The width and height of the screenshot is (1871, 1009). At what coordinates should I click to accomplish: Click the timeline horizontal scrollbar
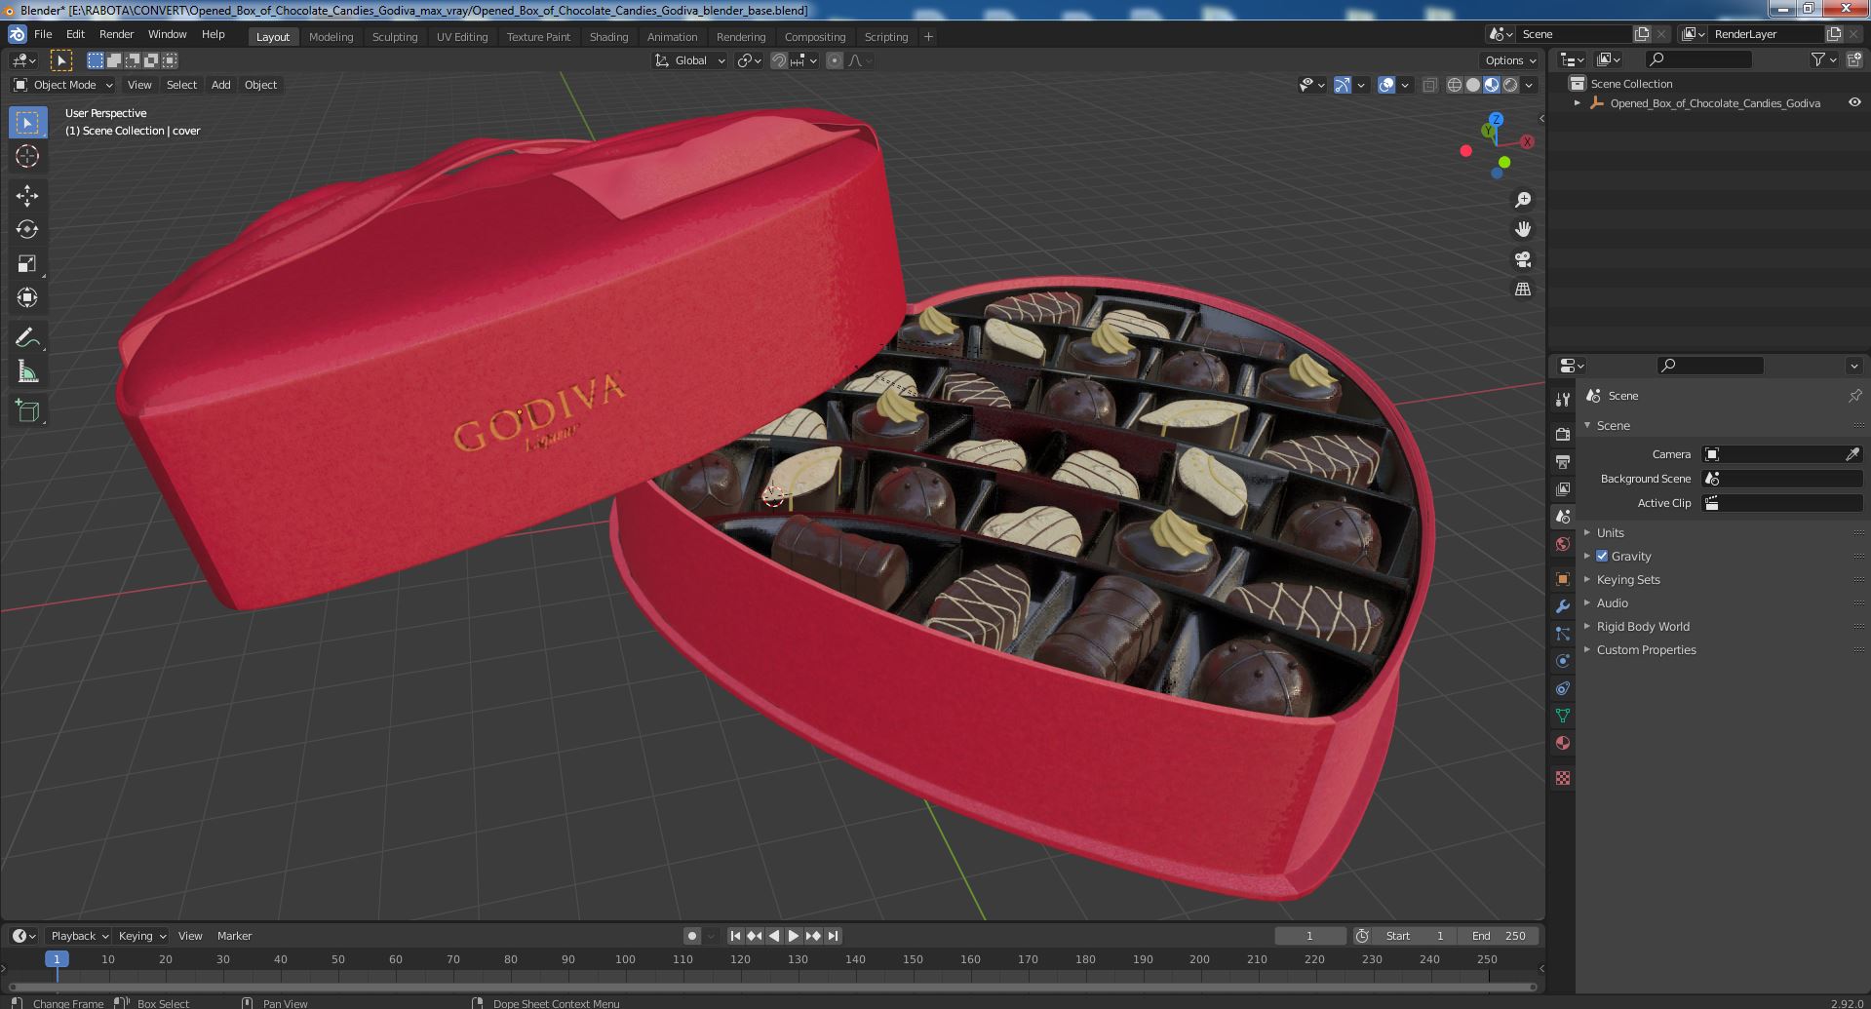click(x=770, y=987)
